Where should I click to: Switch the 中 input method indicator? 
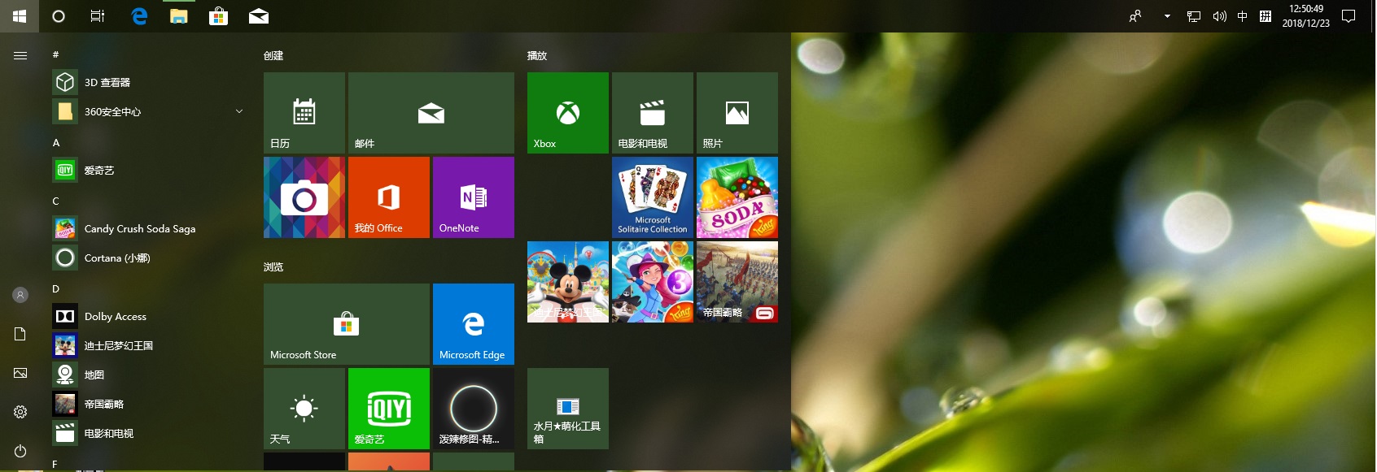[1242, 16]
